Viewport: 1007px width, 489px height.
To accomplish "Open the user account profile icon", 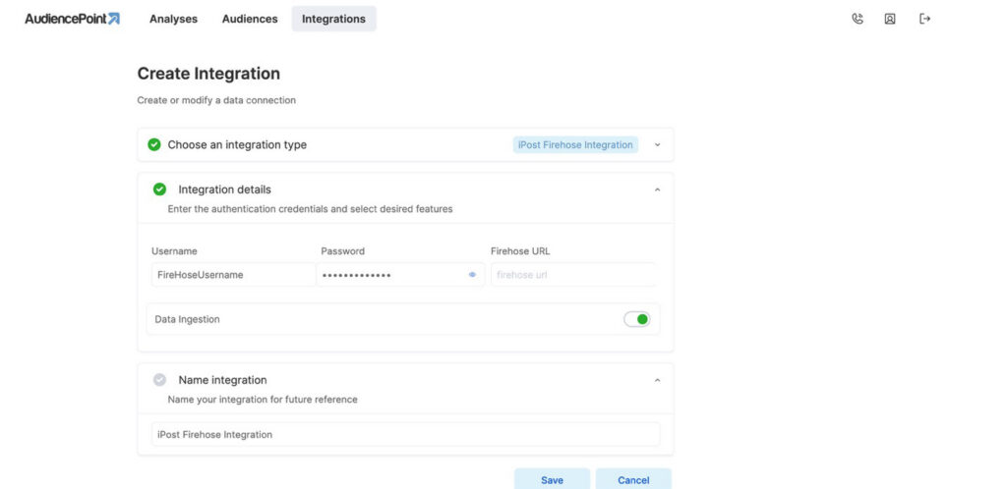I will coord(889,19).
